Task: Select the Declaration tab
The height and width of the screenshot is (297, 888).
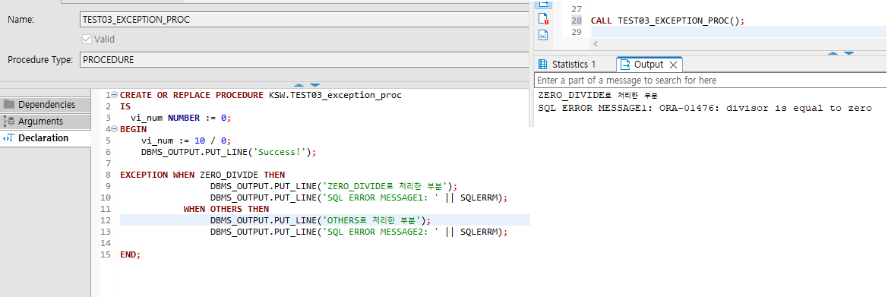Action: pos(46,137)
